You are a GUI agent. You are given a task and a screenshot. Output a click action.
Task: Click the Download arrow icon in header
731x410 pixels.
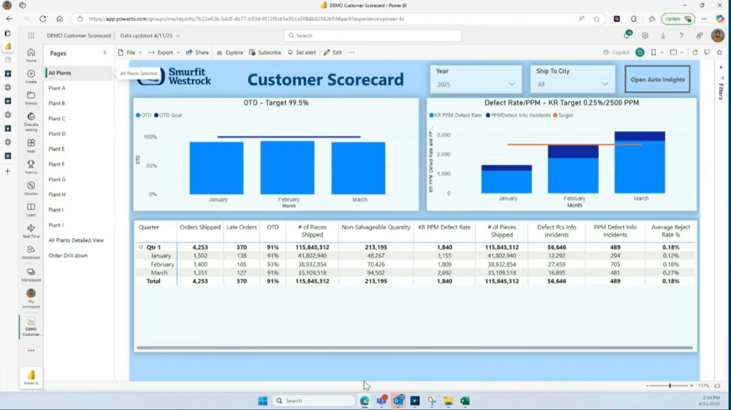[x=663, y=36]
